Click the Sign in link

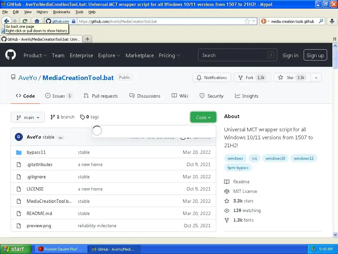[x=290, y=56]
